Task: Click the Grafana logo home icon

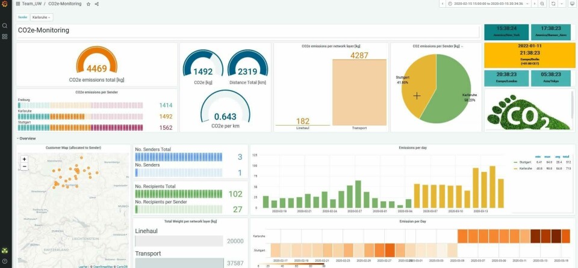Action: pos(5,4)
